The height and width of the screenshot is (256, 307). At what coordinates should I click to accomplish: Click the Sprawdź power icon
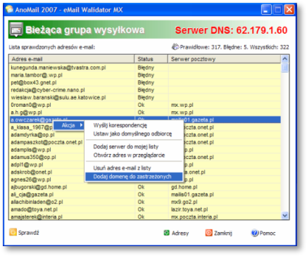click(x=13, y=232)
